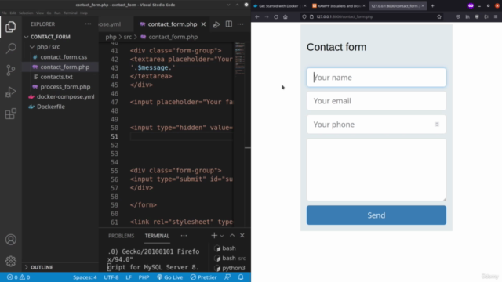Close the contact_form.php editor tab
502x282 pixels.
coord(203,24)
